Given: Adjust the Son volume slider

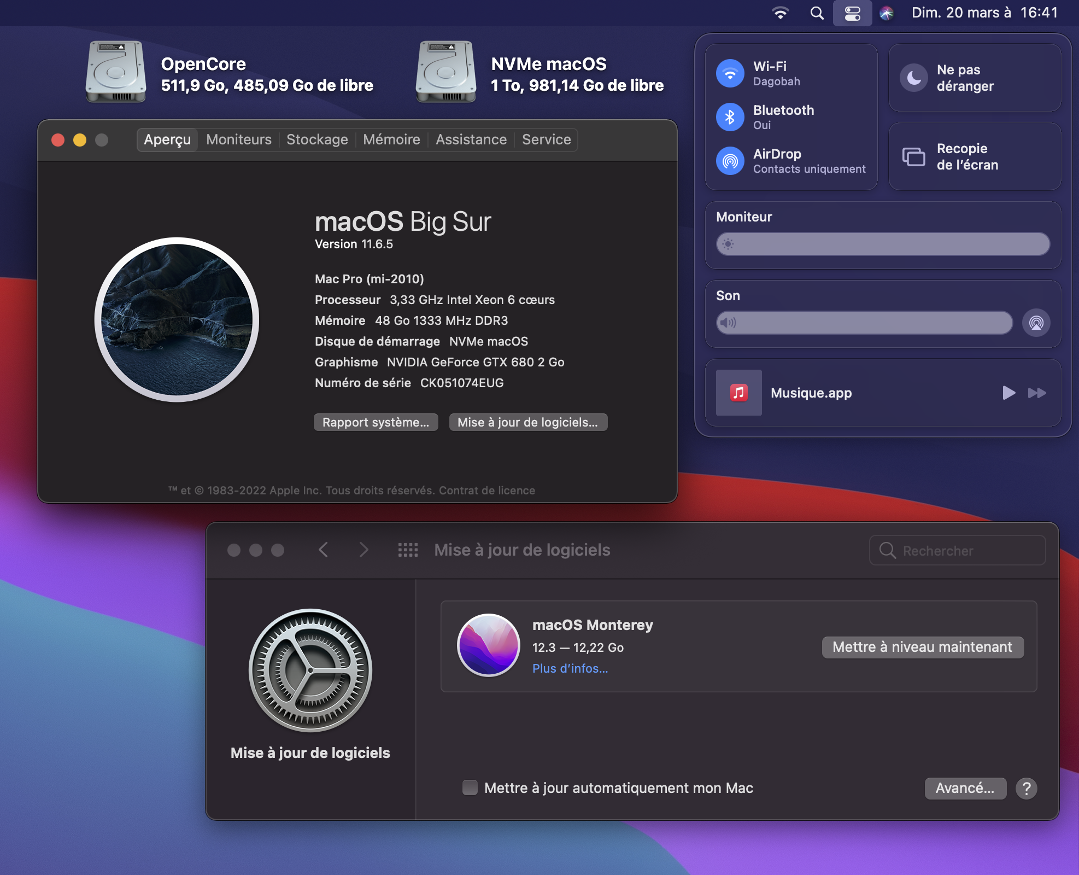Looking at the screenshot, I should [864, 323].
